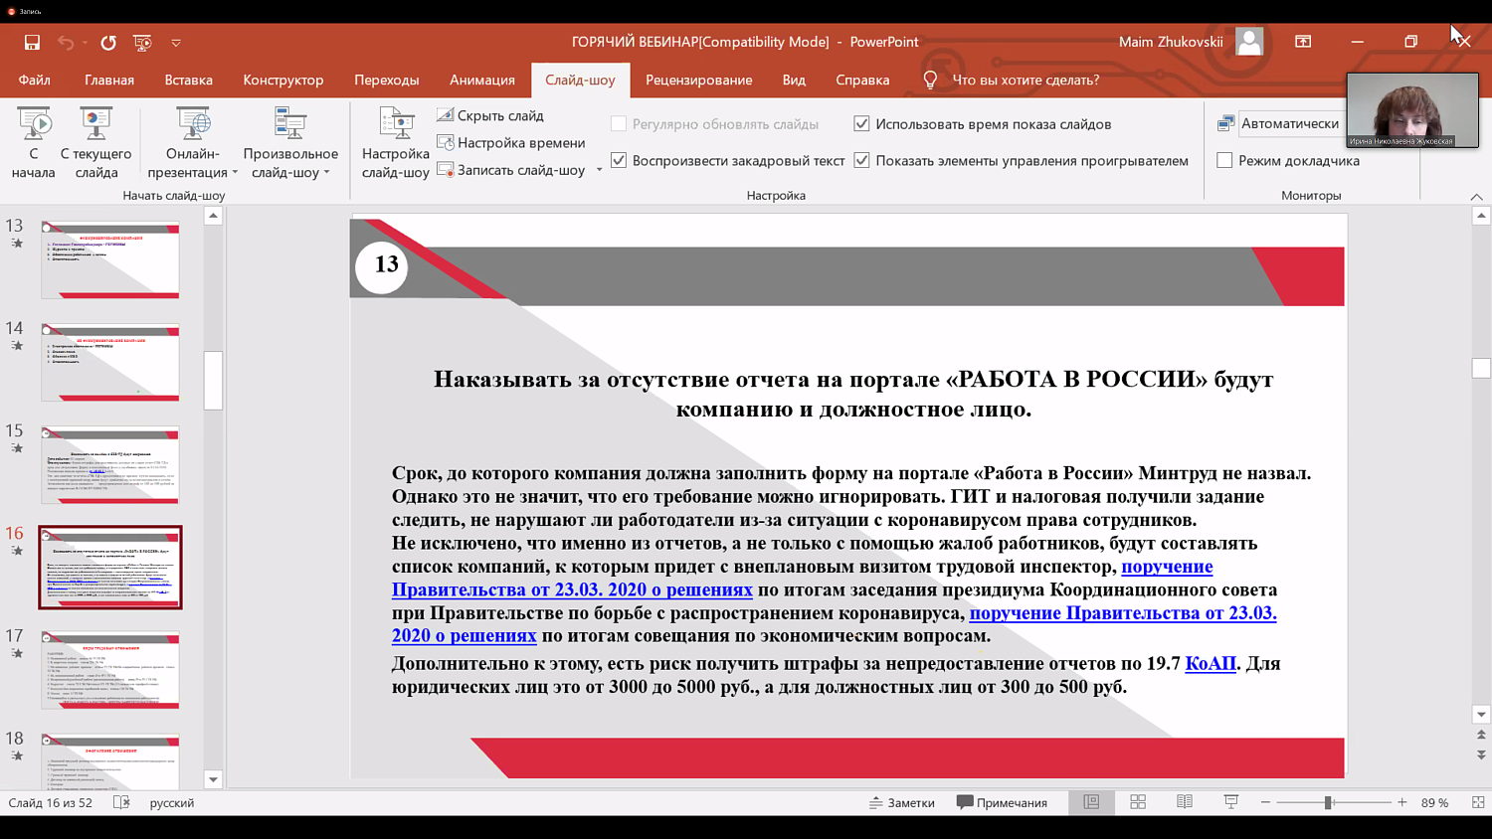Switch to the Конструктор ribbon tab
Image resolution: width=1492 pixels, height=839 pixels.
point(283,80)
